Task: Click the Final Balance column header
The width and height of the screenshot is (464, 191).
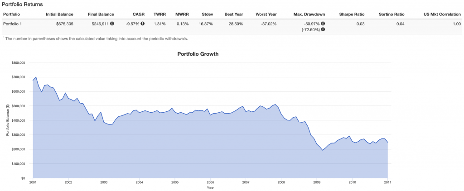Action: coord(101,14)
